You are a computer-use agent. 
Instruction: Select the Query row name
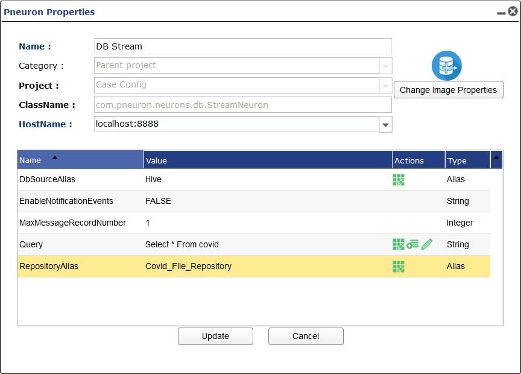coord(31,245)
